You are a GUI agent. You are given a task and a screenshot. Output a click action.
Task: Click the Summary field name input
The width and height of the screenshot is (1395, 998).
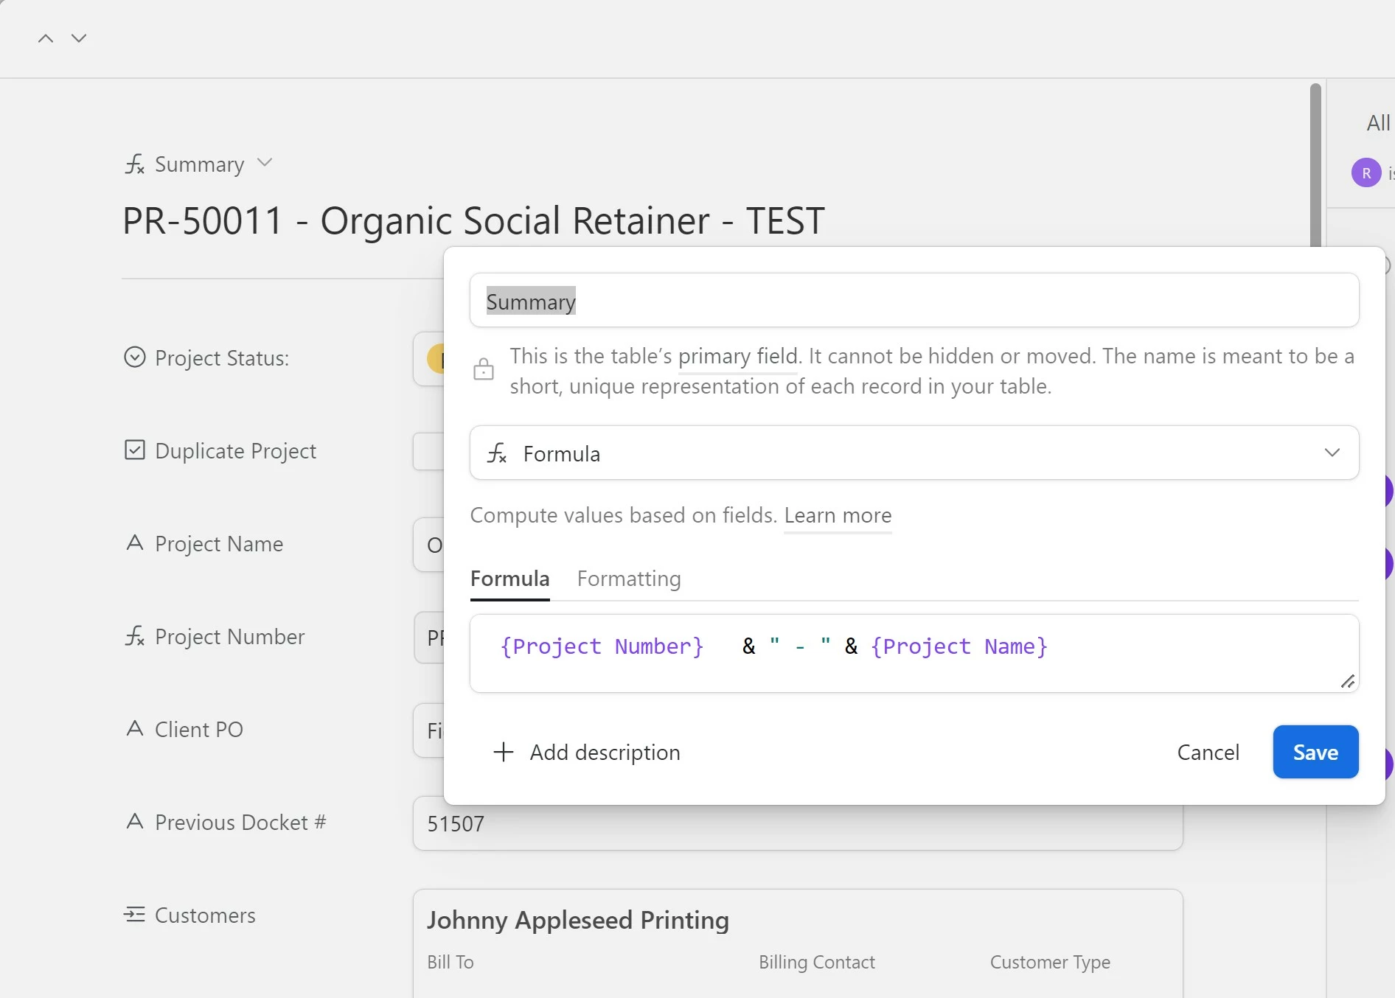tap(914, 301)
